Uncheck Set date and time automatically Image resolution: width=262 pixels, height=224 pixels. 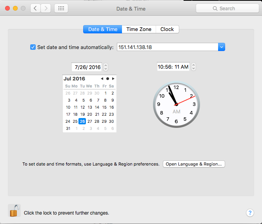33,47
